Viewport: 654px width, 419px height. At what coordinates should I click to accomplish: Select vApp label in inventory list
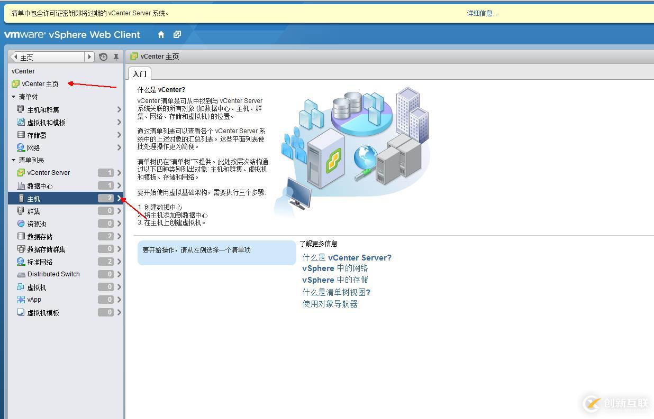pos(34,300)
